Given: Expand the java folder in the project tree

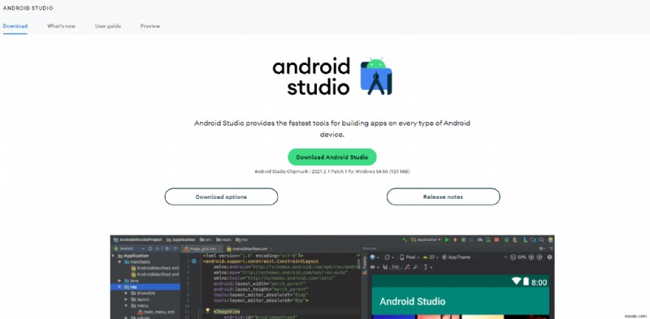Looking at the screenshot, I should click(x=119, y=281).
